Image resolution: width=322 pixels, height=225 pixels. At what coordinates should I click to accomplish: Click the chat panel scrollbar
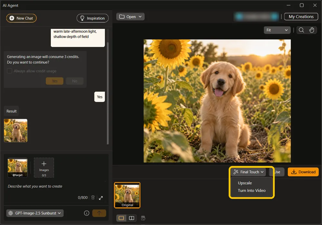click(108, 93)
